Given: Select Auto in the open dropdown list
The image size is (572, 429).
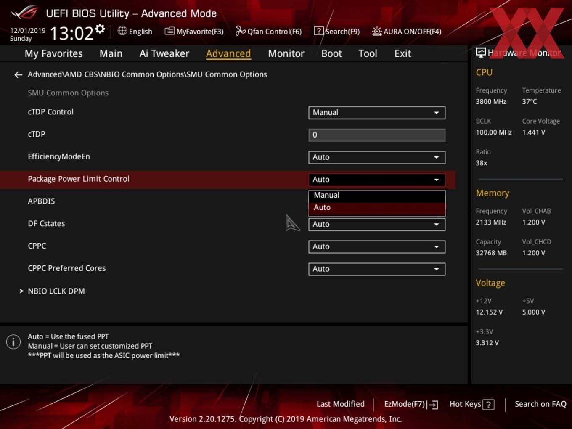Looking at the screenshot, I should tap(377, 208).
